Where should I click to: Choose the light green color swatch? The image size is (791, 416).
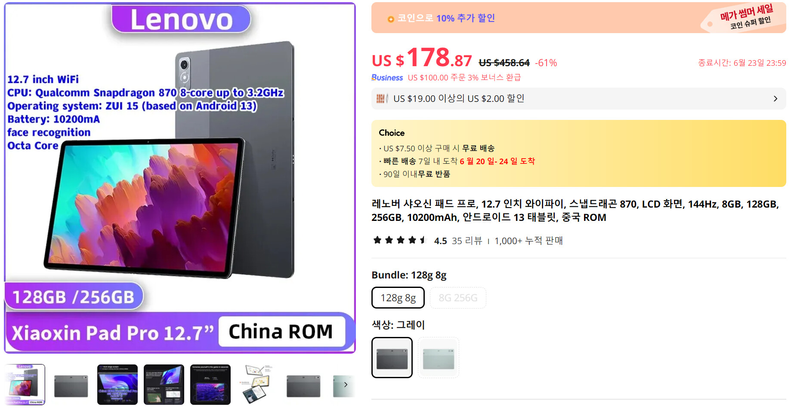[439, 358]
